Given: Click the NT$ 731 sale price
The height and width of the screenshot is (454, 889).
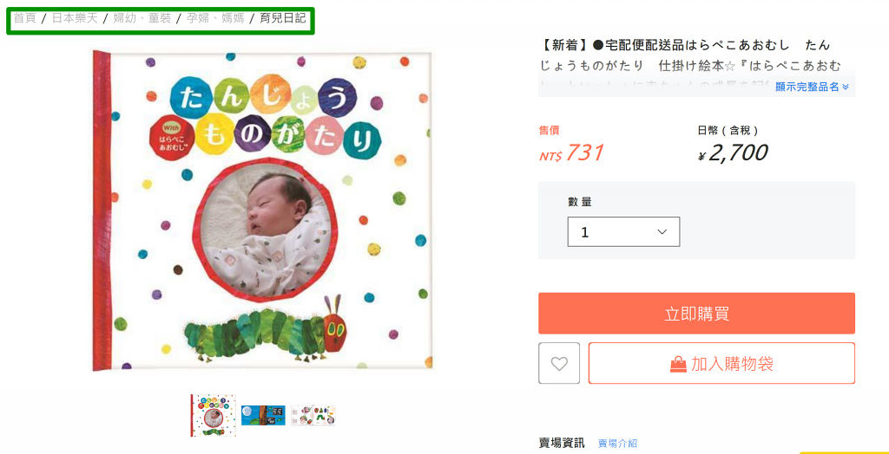Looking at the screenshot, I should point(571,152).
